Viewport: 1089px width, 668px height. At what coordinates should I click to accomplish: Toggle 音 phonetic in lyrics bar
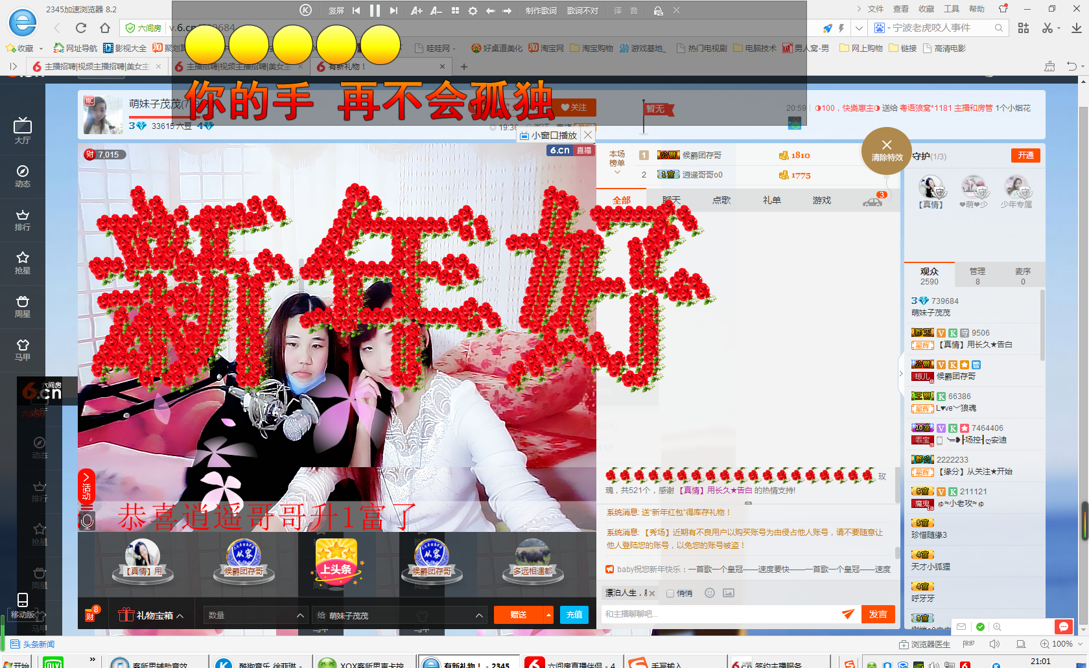pos(634,10)
